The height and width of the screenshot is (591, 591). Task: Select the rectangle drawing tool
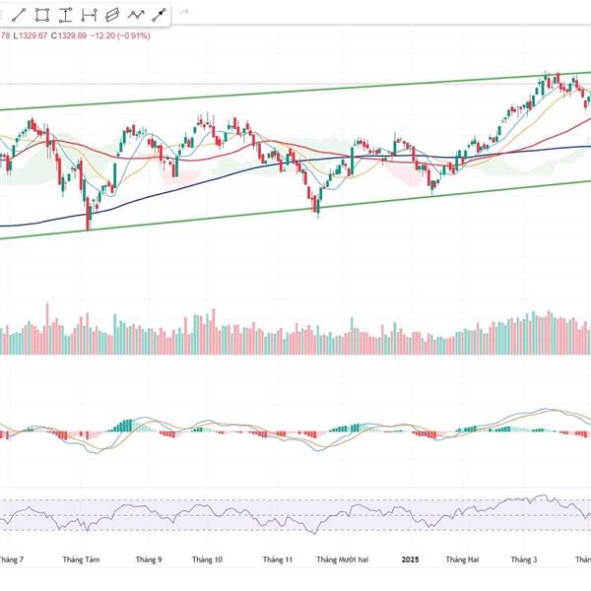[x=41, y=15]
